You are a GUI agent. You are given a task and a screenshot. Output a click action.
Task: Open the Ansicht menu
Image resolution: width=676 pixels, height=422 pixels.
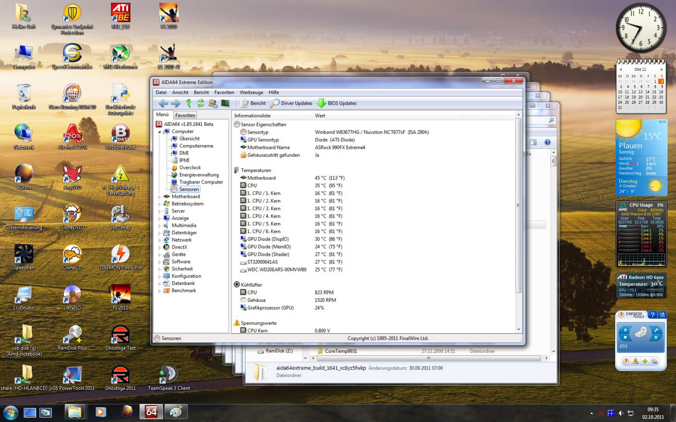pos(180,93)
